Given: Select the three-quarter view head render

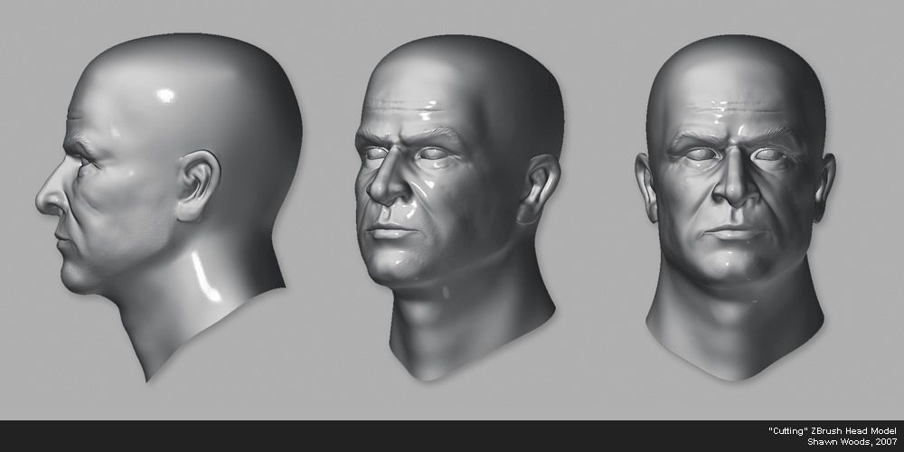Looking at the screenshot, I should (459, 208).
